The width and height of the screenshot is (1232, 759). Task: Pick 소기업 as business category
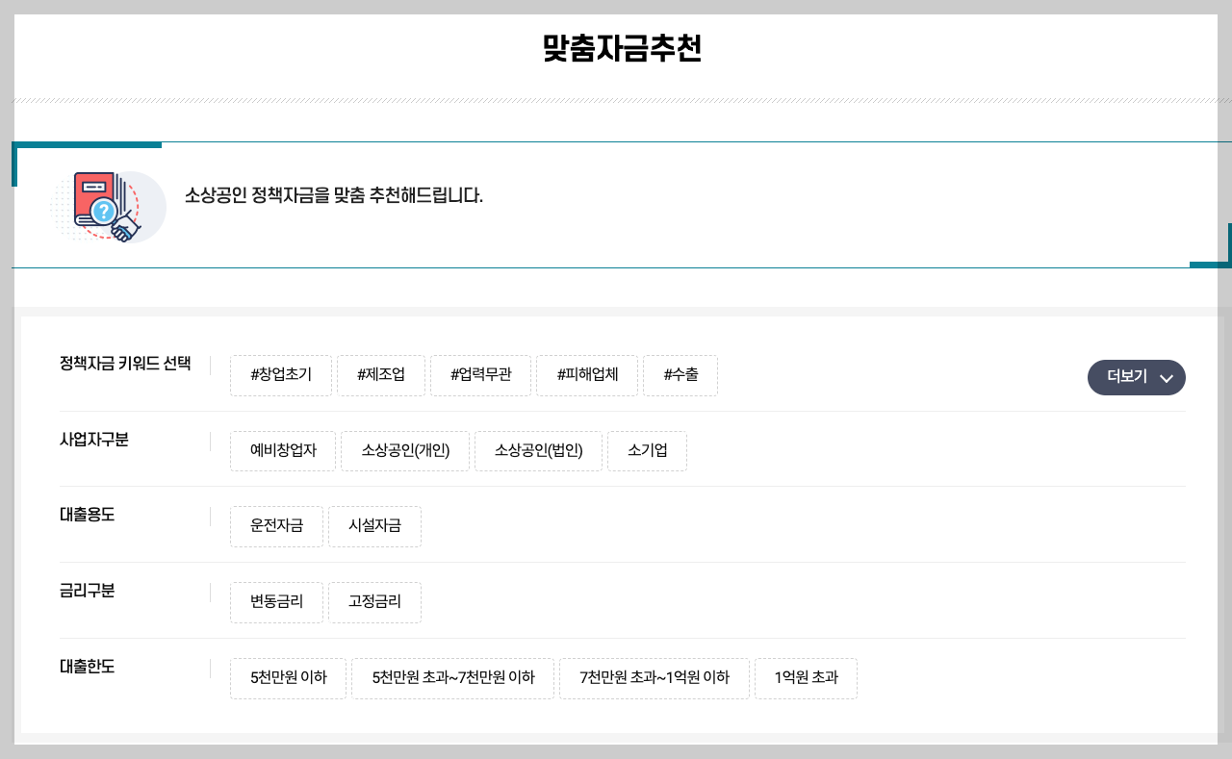(647, 451)
